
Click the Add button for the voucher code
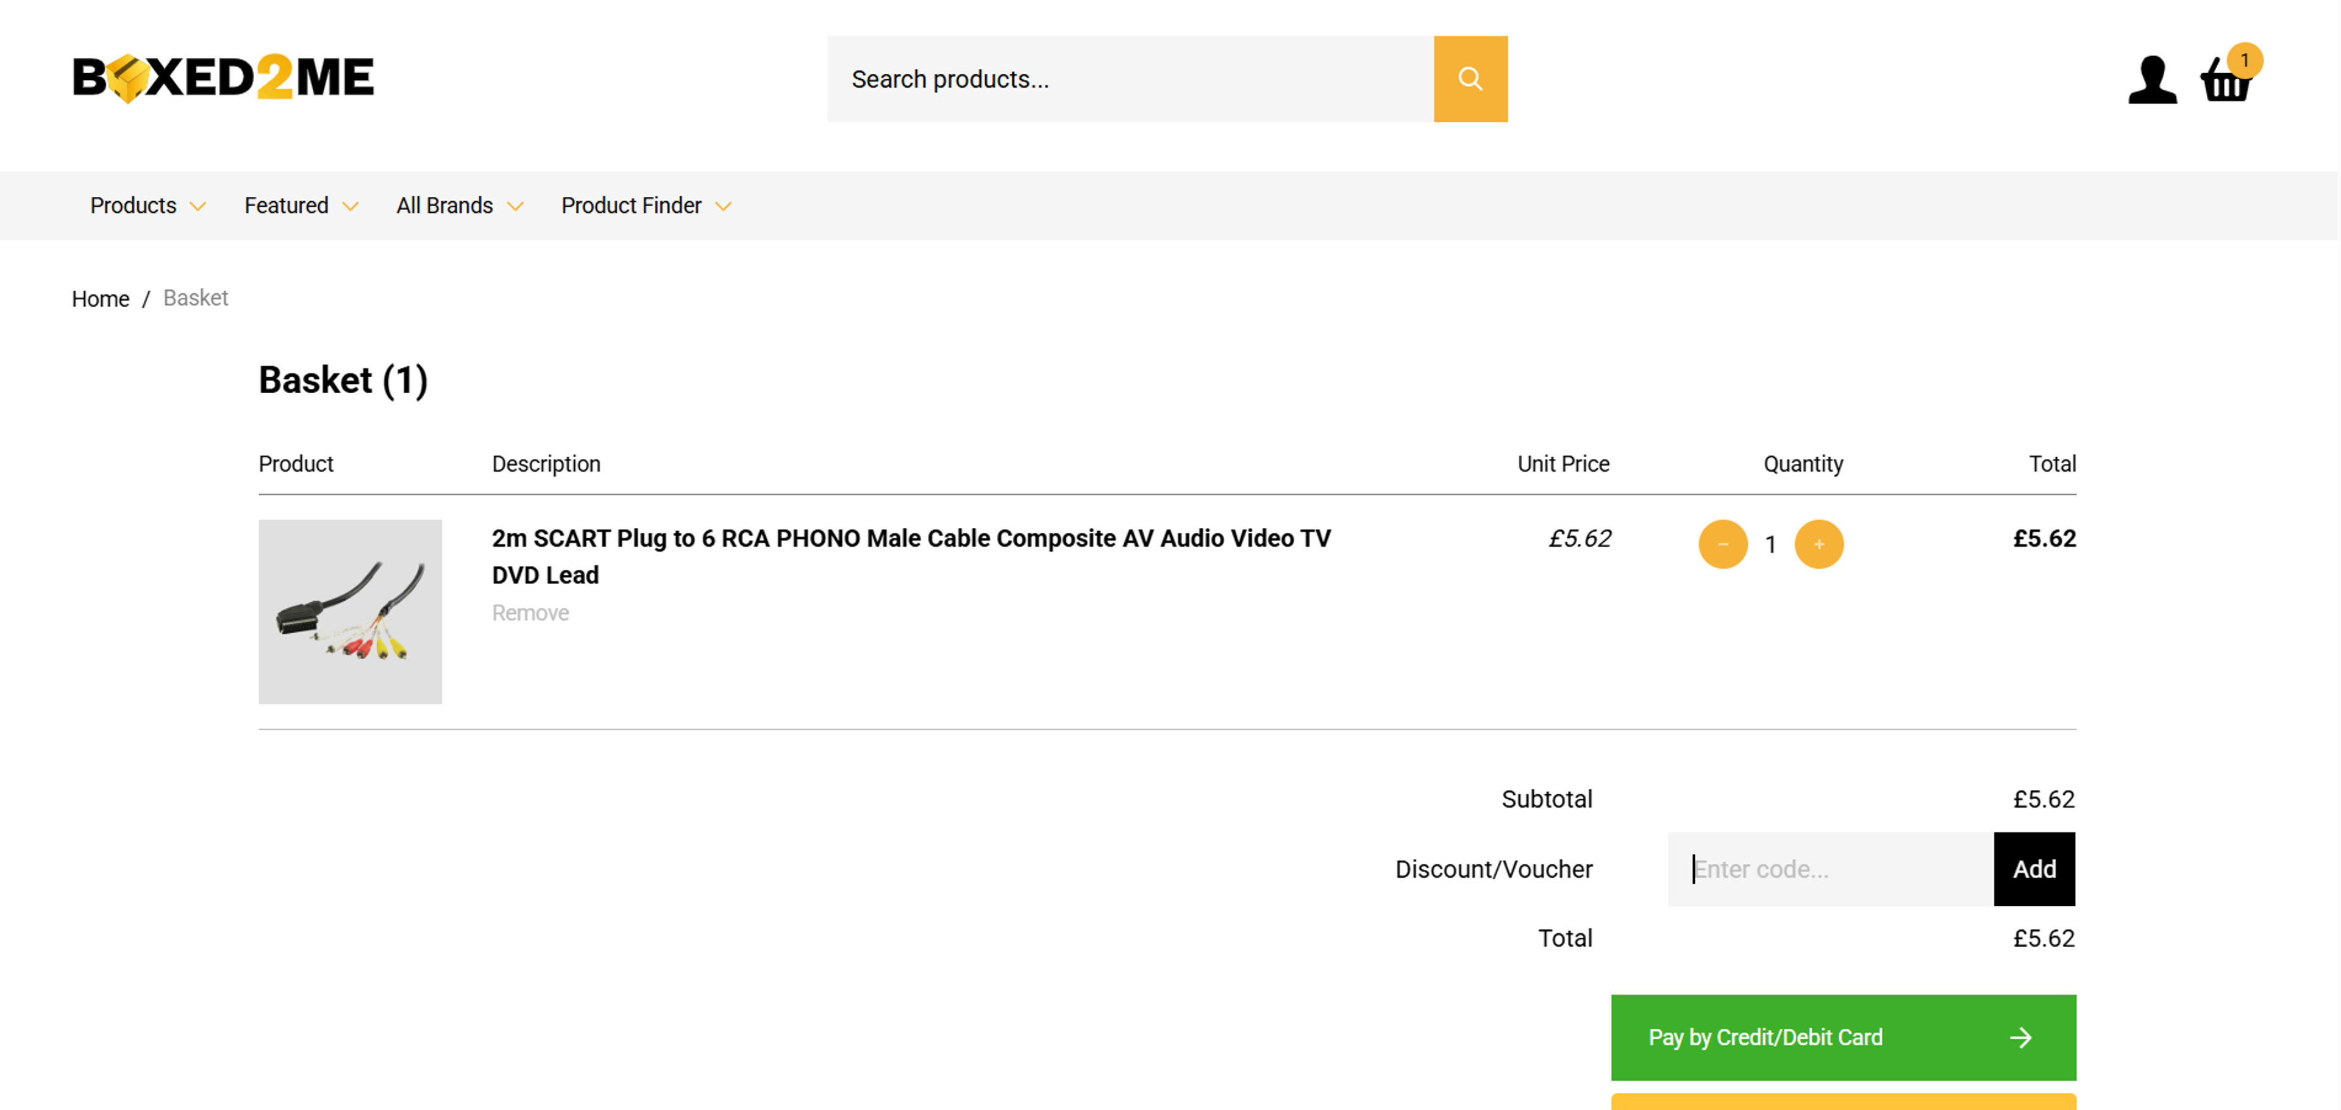[2035, 869]
